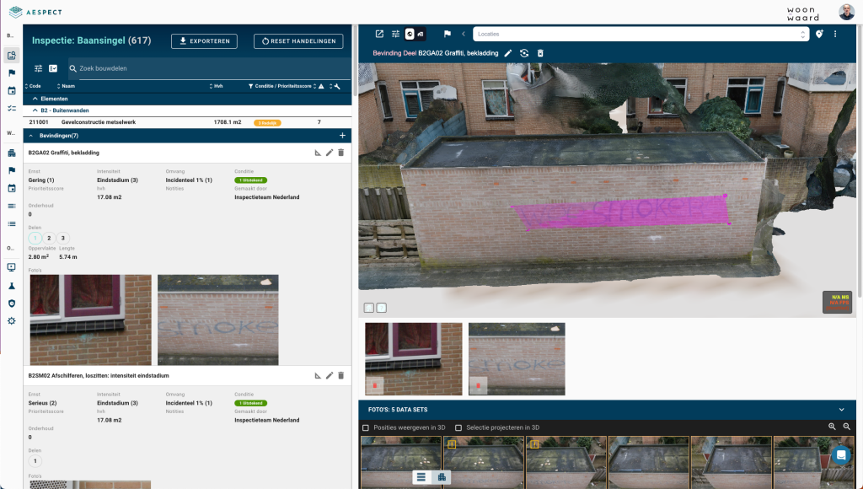The image size is (863, 489).
Task: Click the Reset Handelingen button
Action: point(298,41)
